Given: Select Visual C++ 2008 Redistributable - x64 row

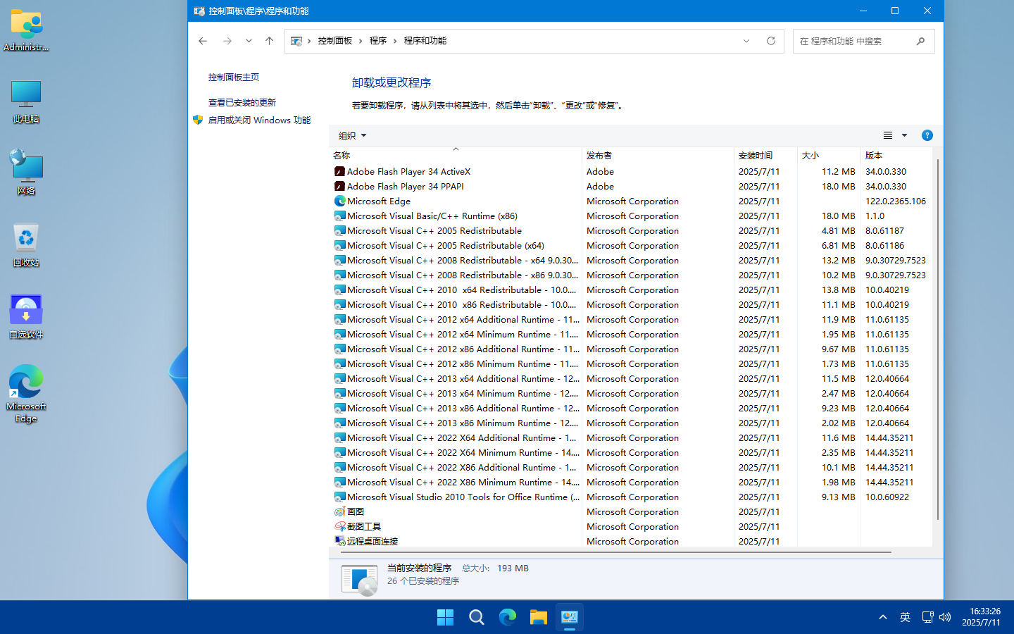Looking at the screenshot, I should pos(630,260).
